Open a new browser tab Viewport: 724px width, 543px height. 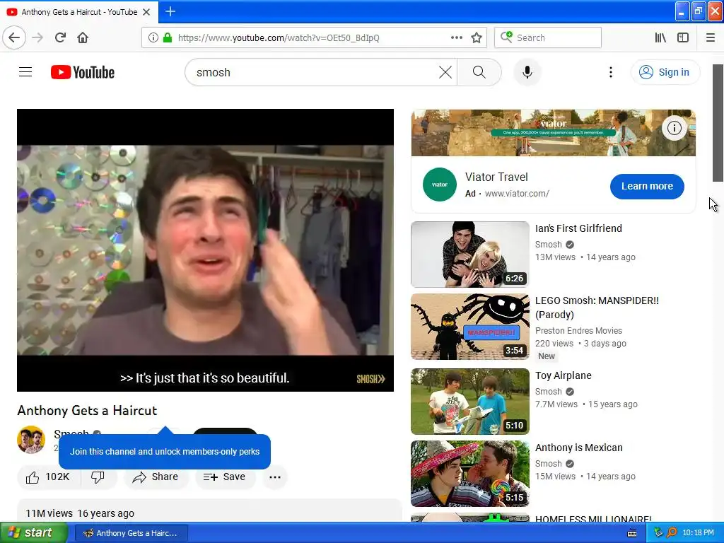coord(170,11)
